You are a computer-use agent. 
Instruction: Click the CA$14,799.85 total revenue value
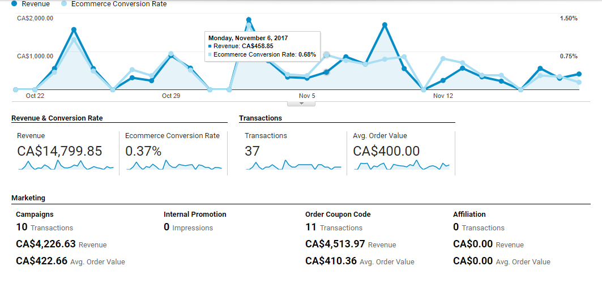tap(59, 151)
